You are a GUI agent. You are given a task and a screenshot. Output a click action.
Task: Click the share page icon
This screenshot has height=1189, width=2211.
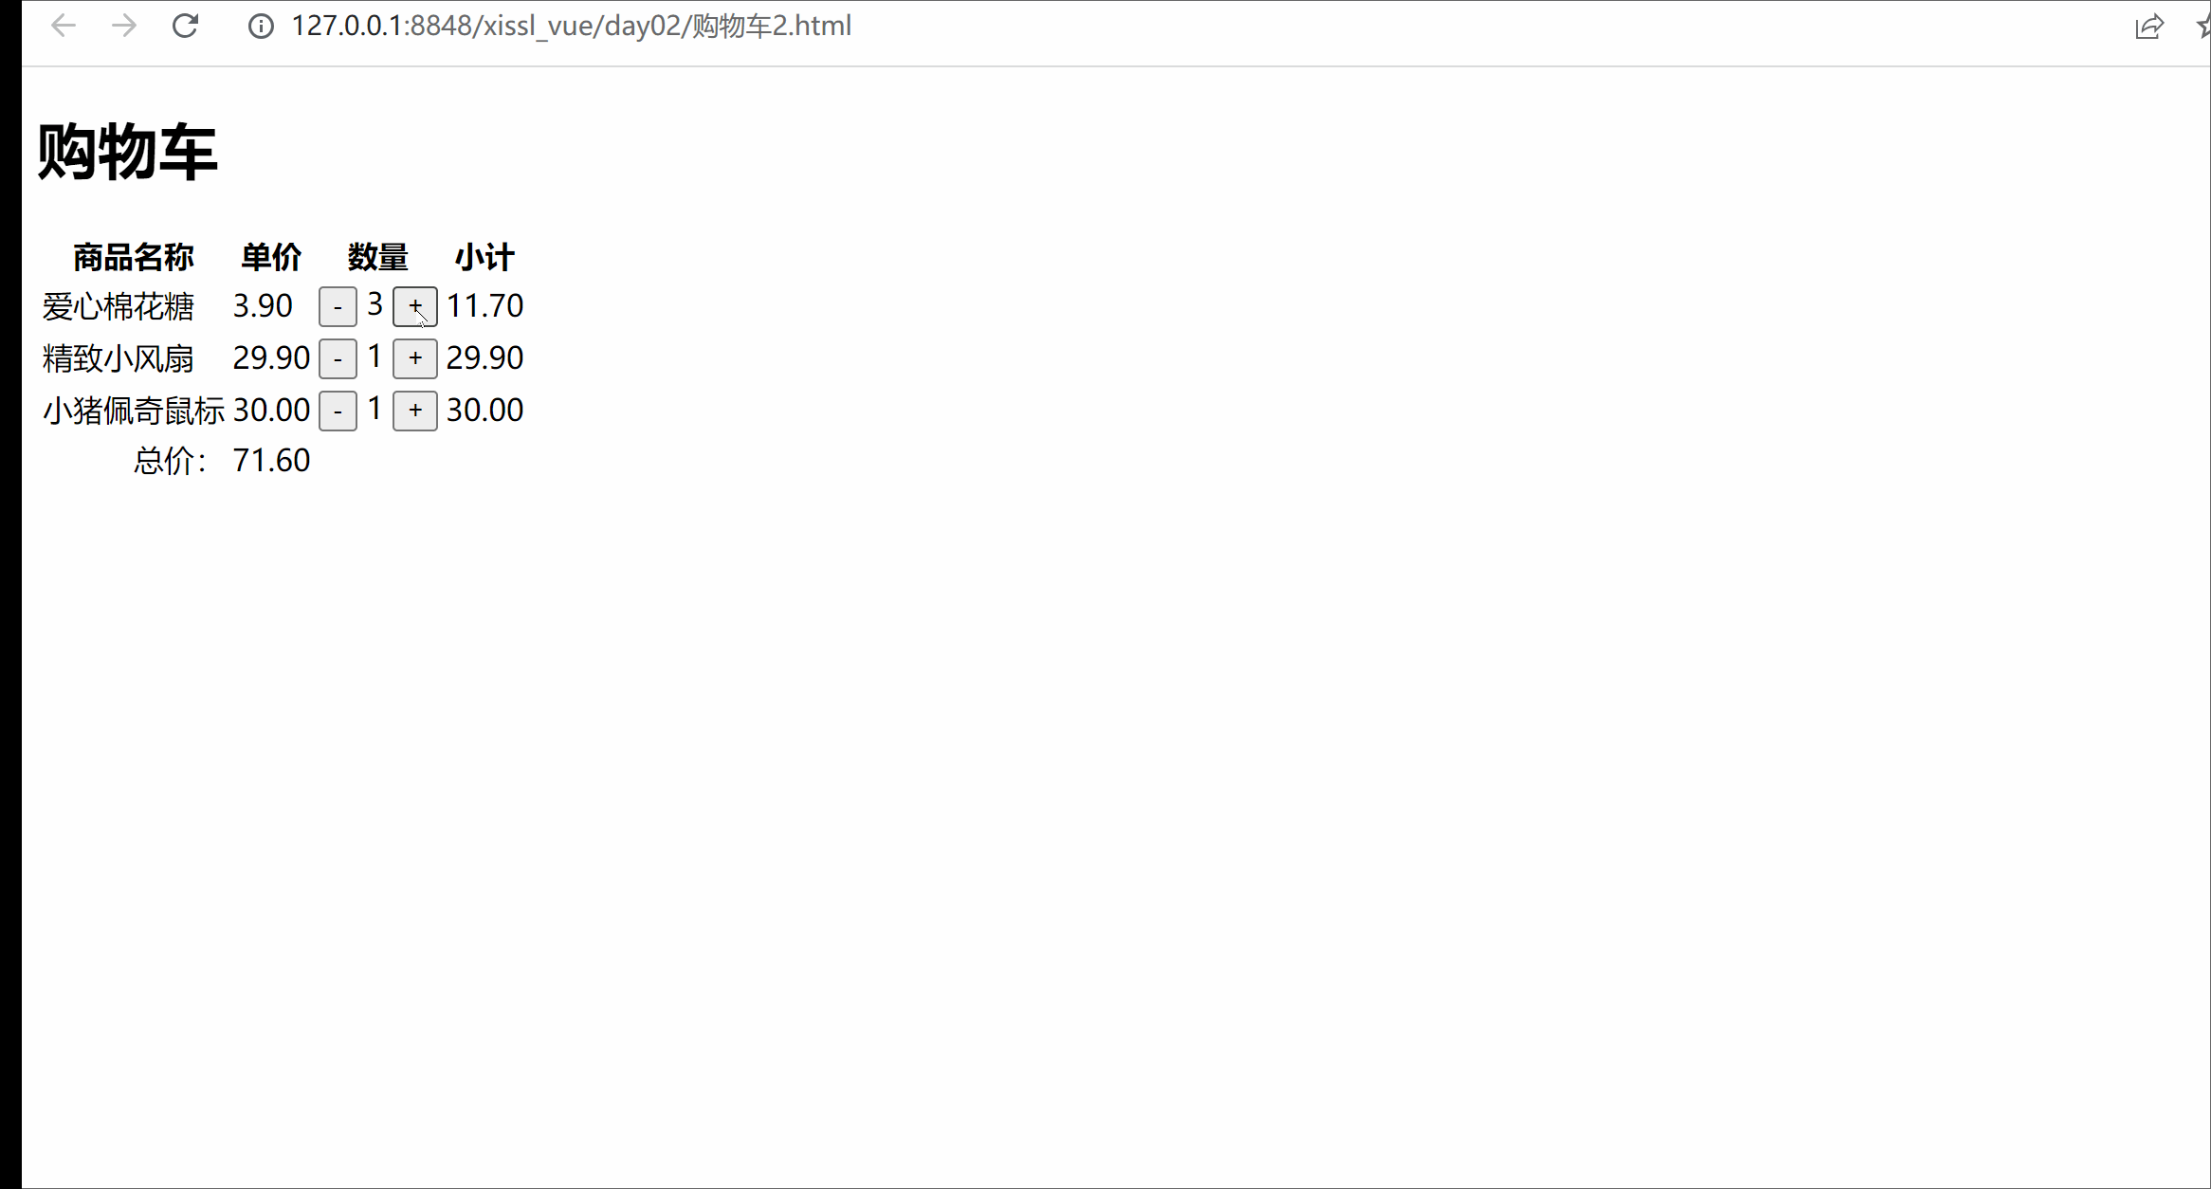[2149, 27]
